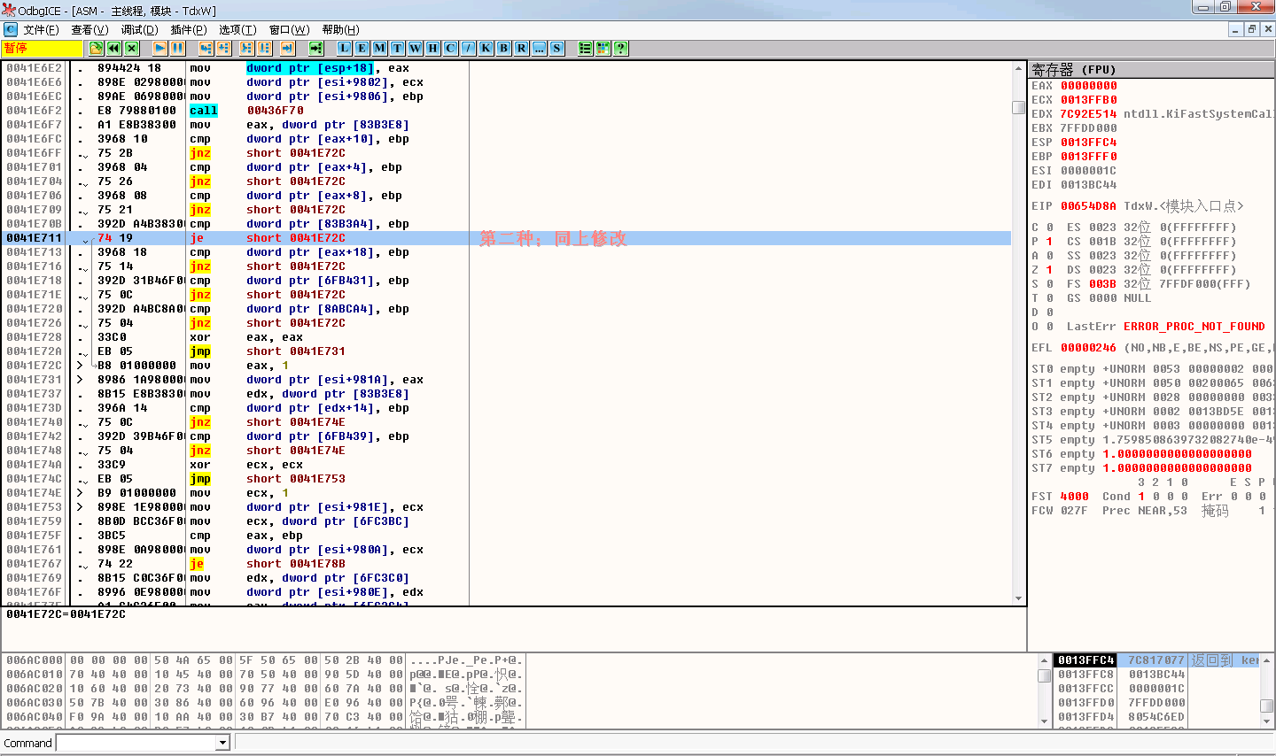Focus the Command input field
Viewport: 1276px width, 756px height.
[136, 744]
